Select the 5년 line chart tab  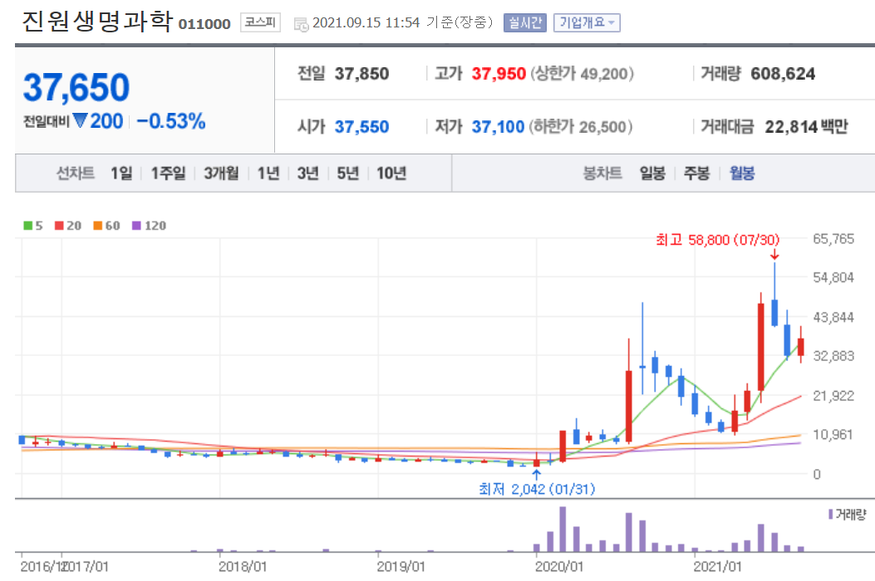(347, 173)
